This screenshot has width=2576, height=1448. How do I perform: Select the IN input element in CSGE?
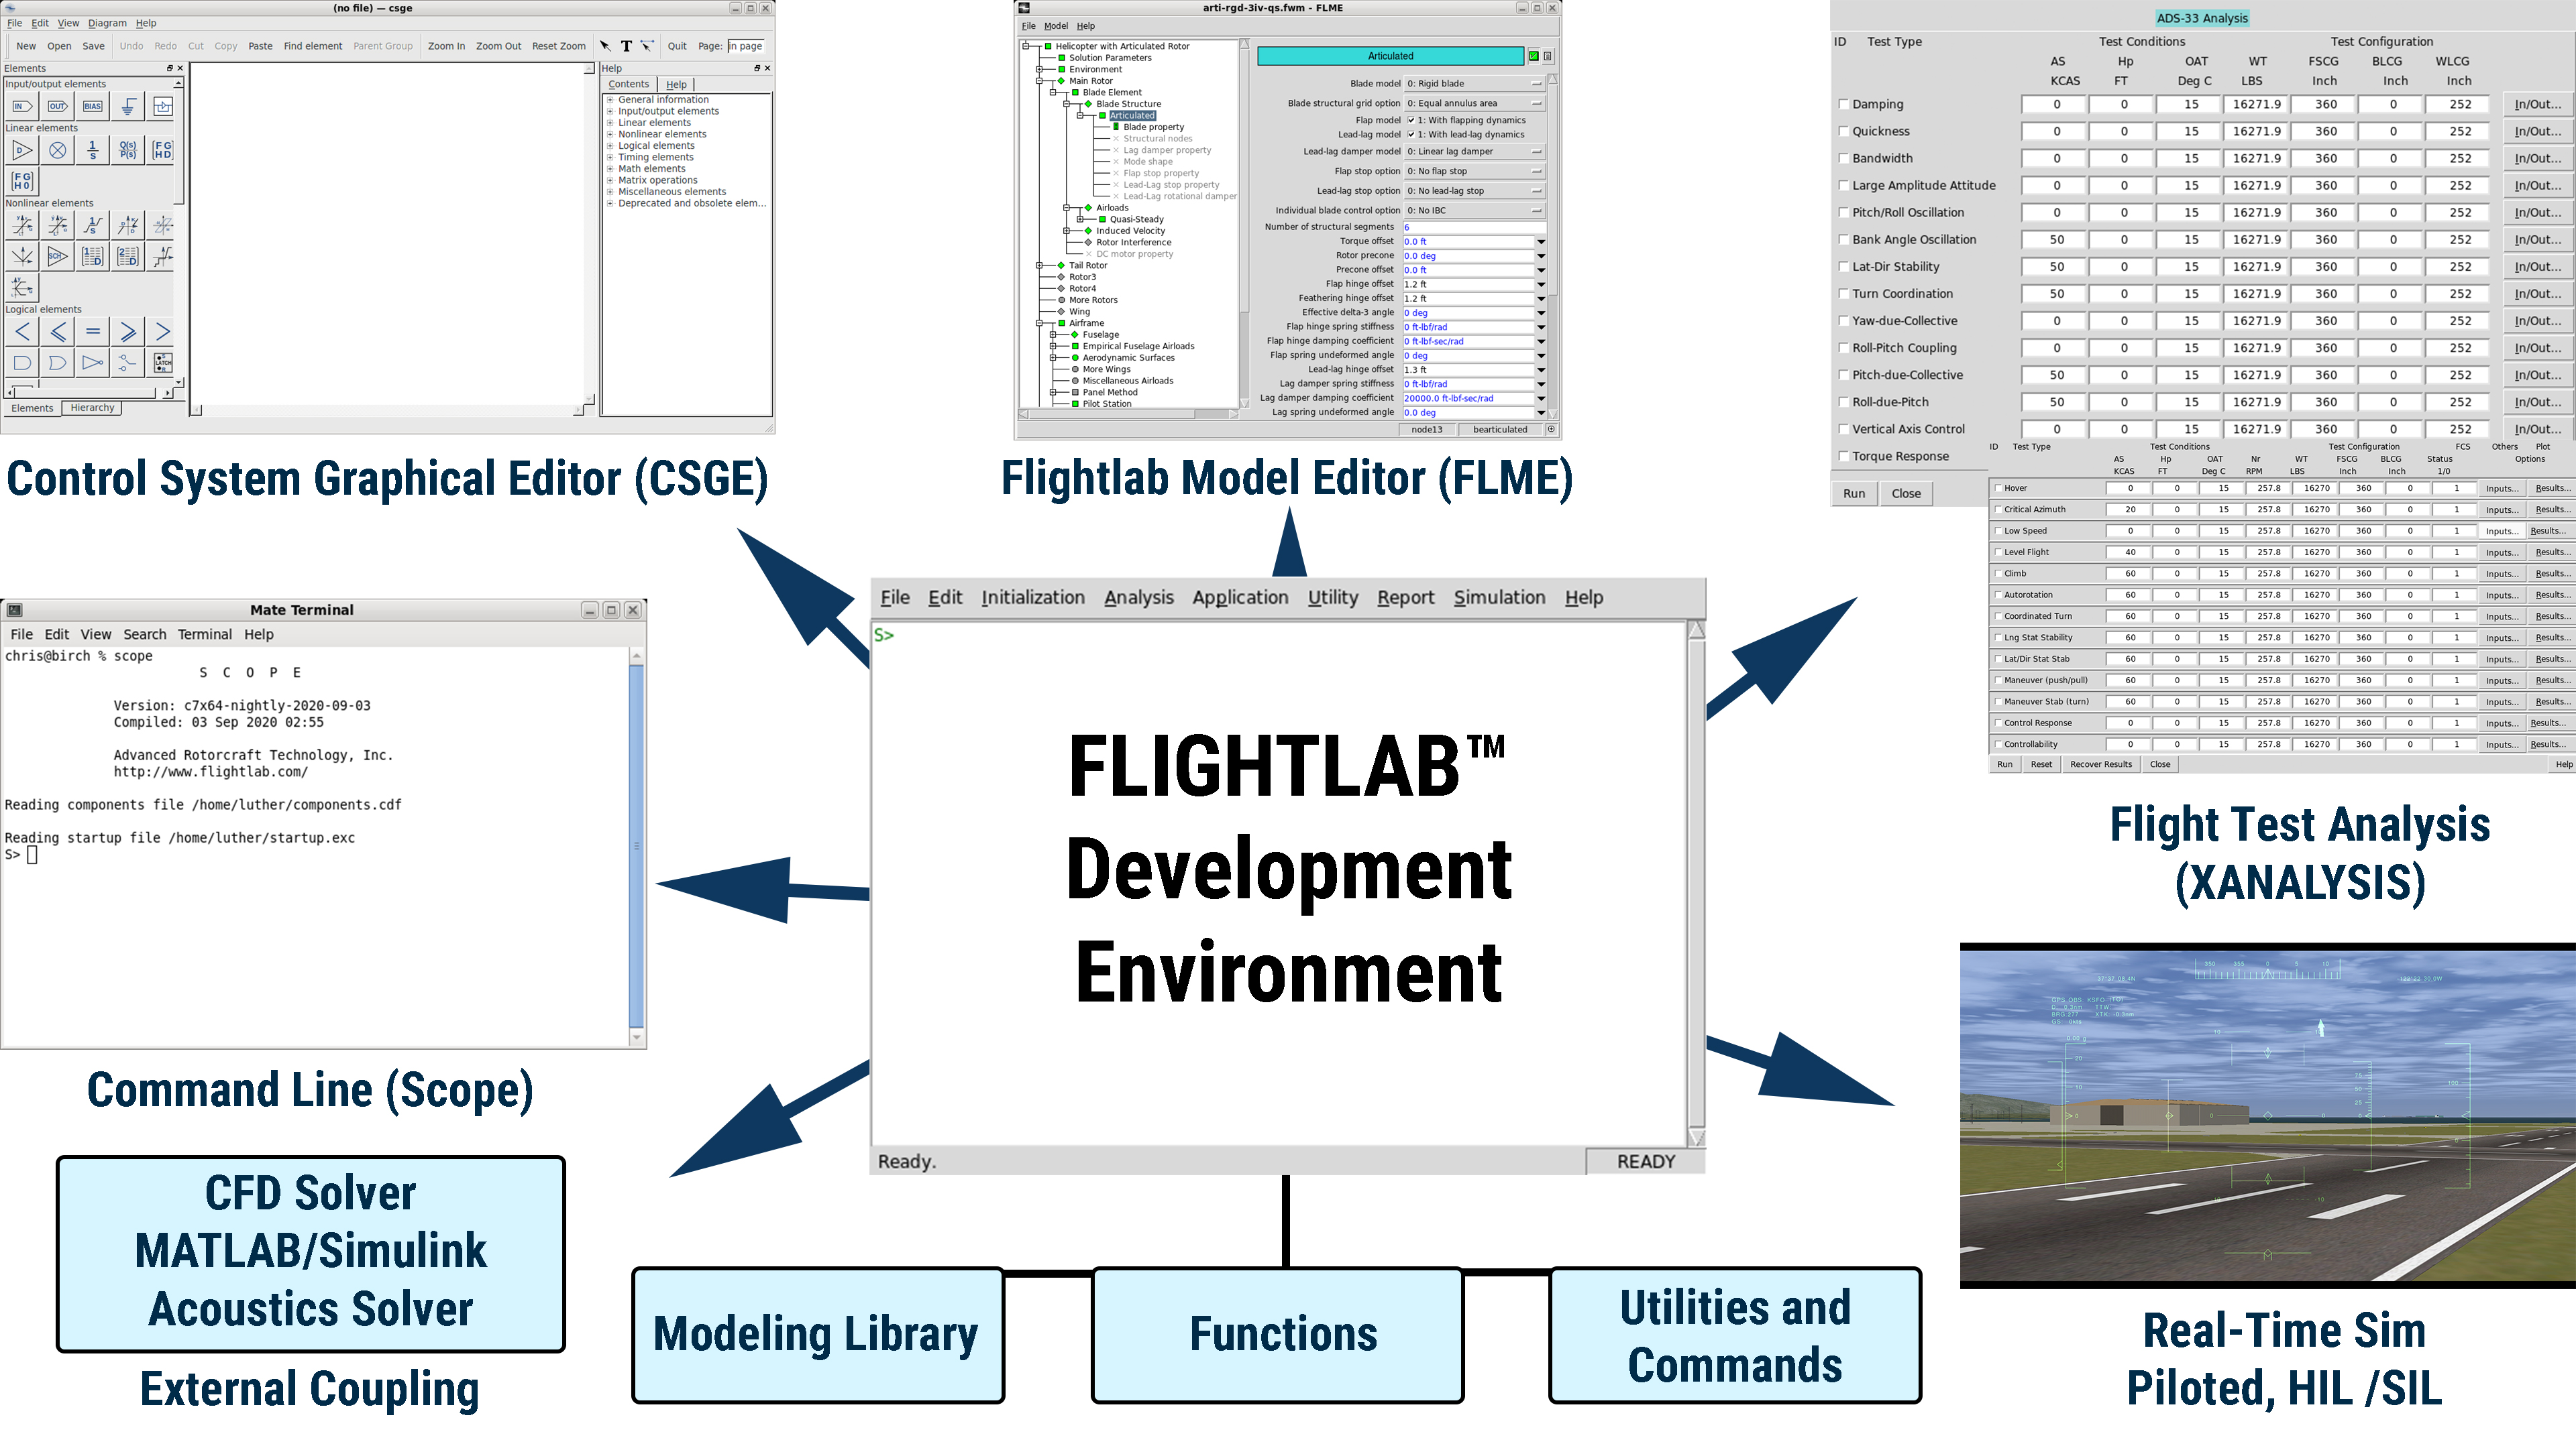[x=22, y=106]
